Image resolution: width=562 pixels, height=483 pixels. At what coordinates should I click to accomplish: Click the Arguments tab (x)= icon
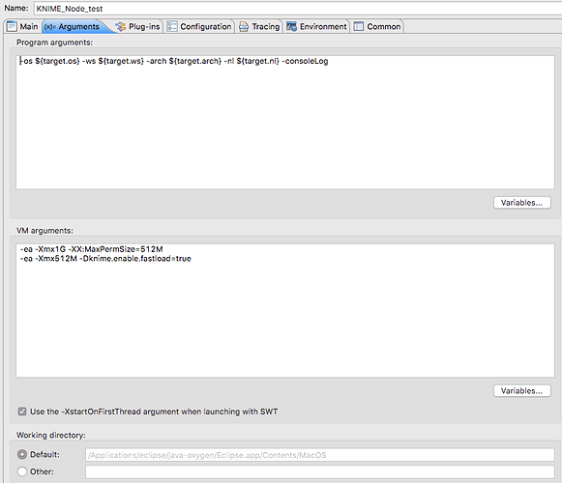pyautogui.click(x=50, y=27)
